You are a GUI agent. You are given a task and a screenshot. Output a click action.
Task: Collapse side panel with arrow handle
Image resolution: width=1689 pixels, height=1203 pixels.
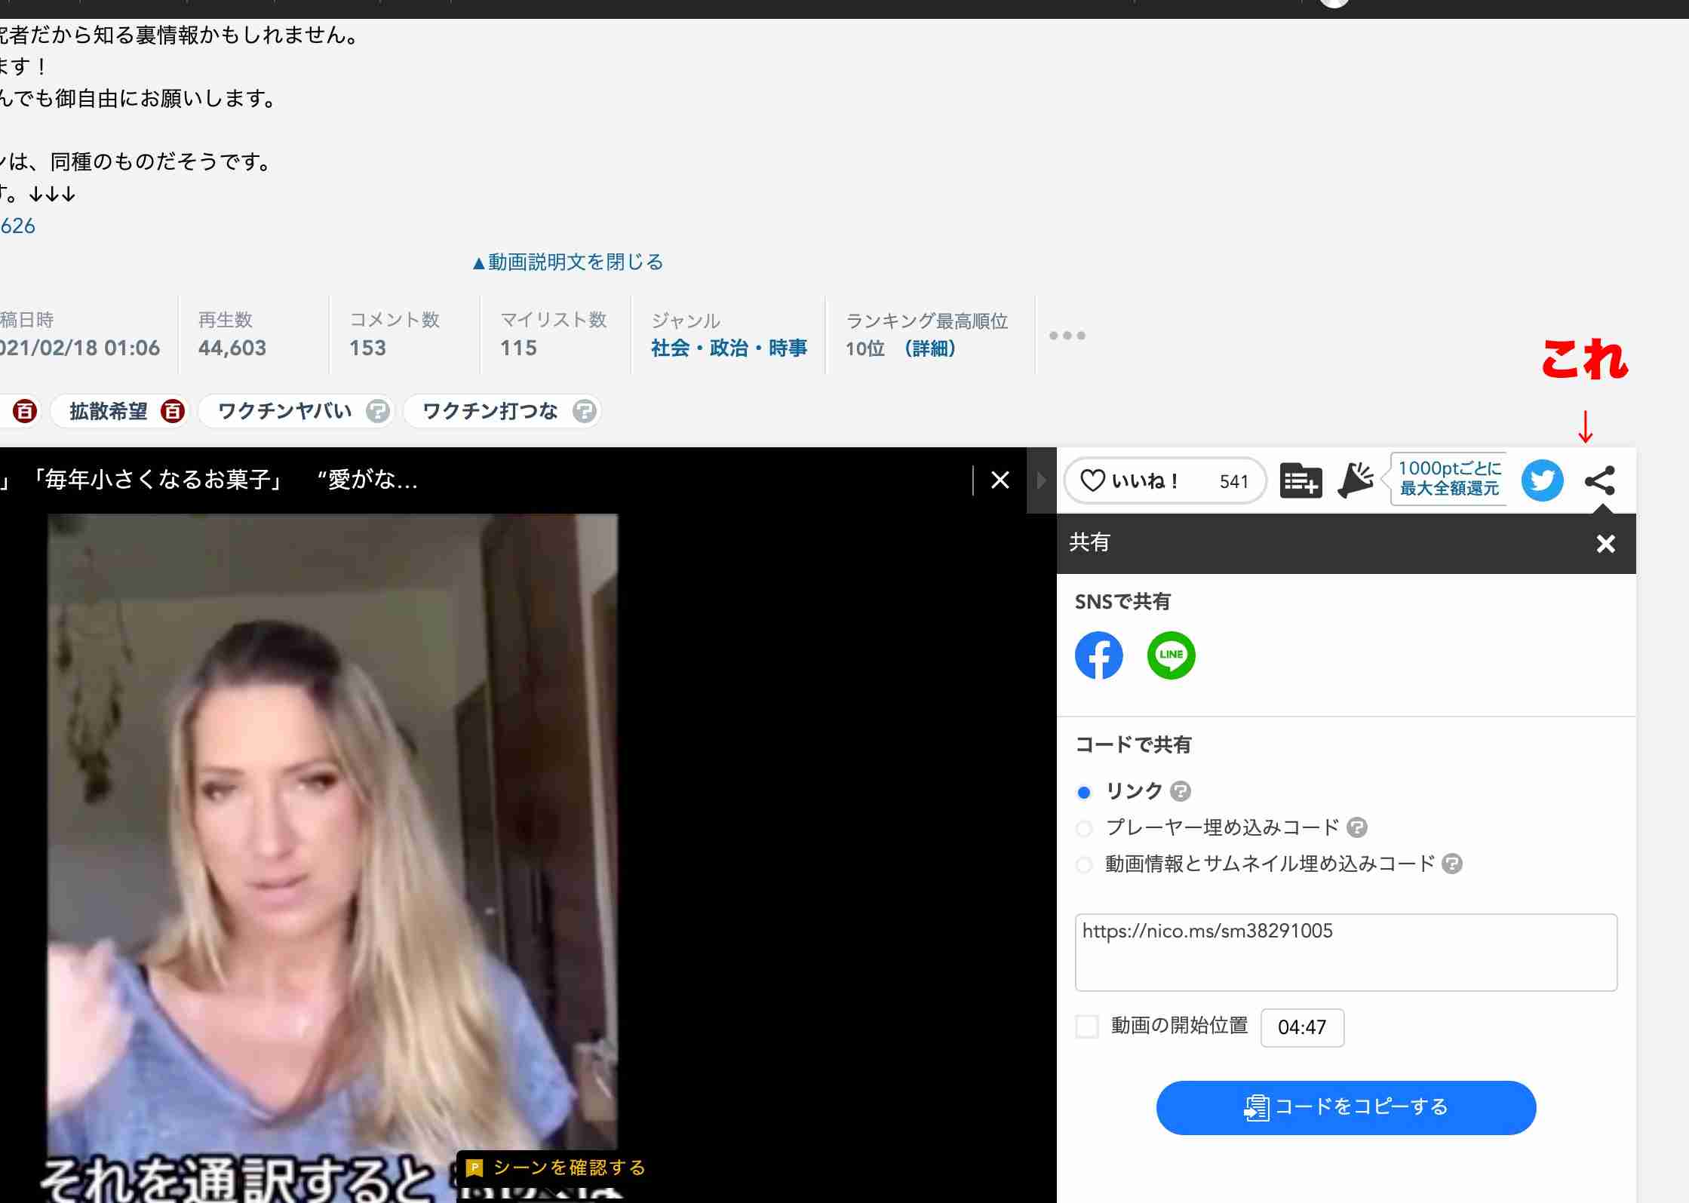1041,480
